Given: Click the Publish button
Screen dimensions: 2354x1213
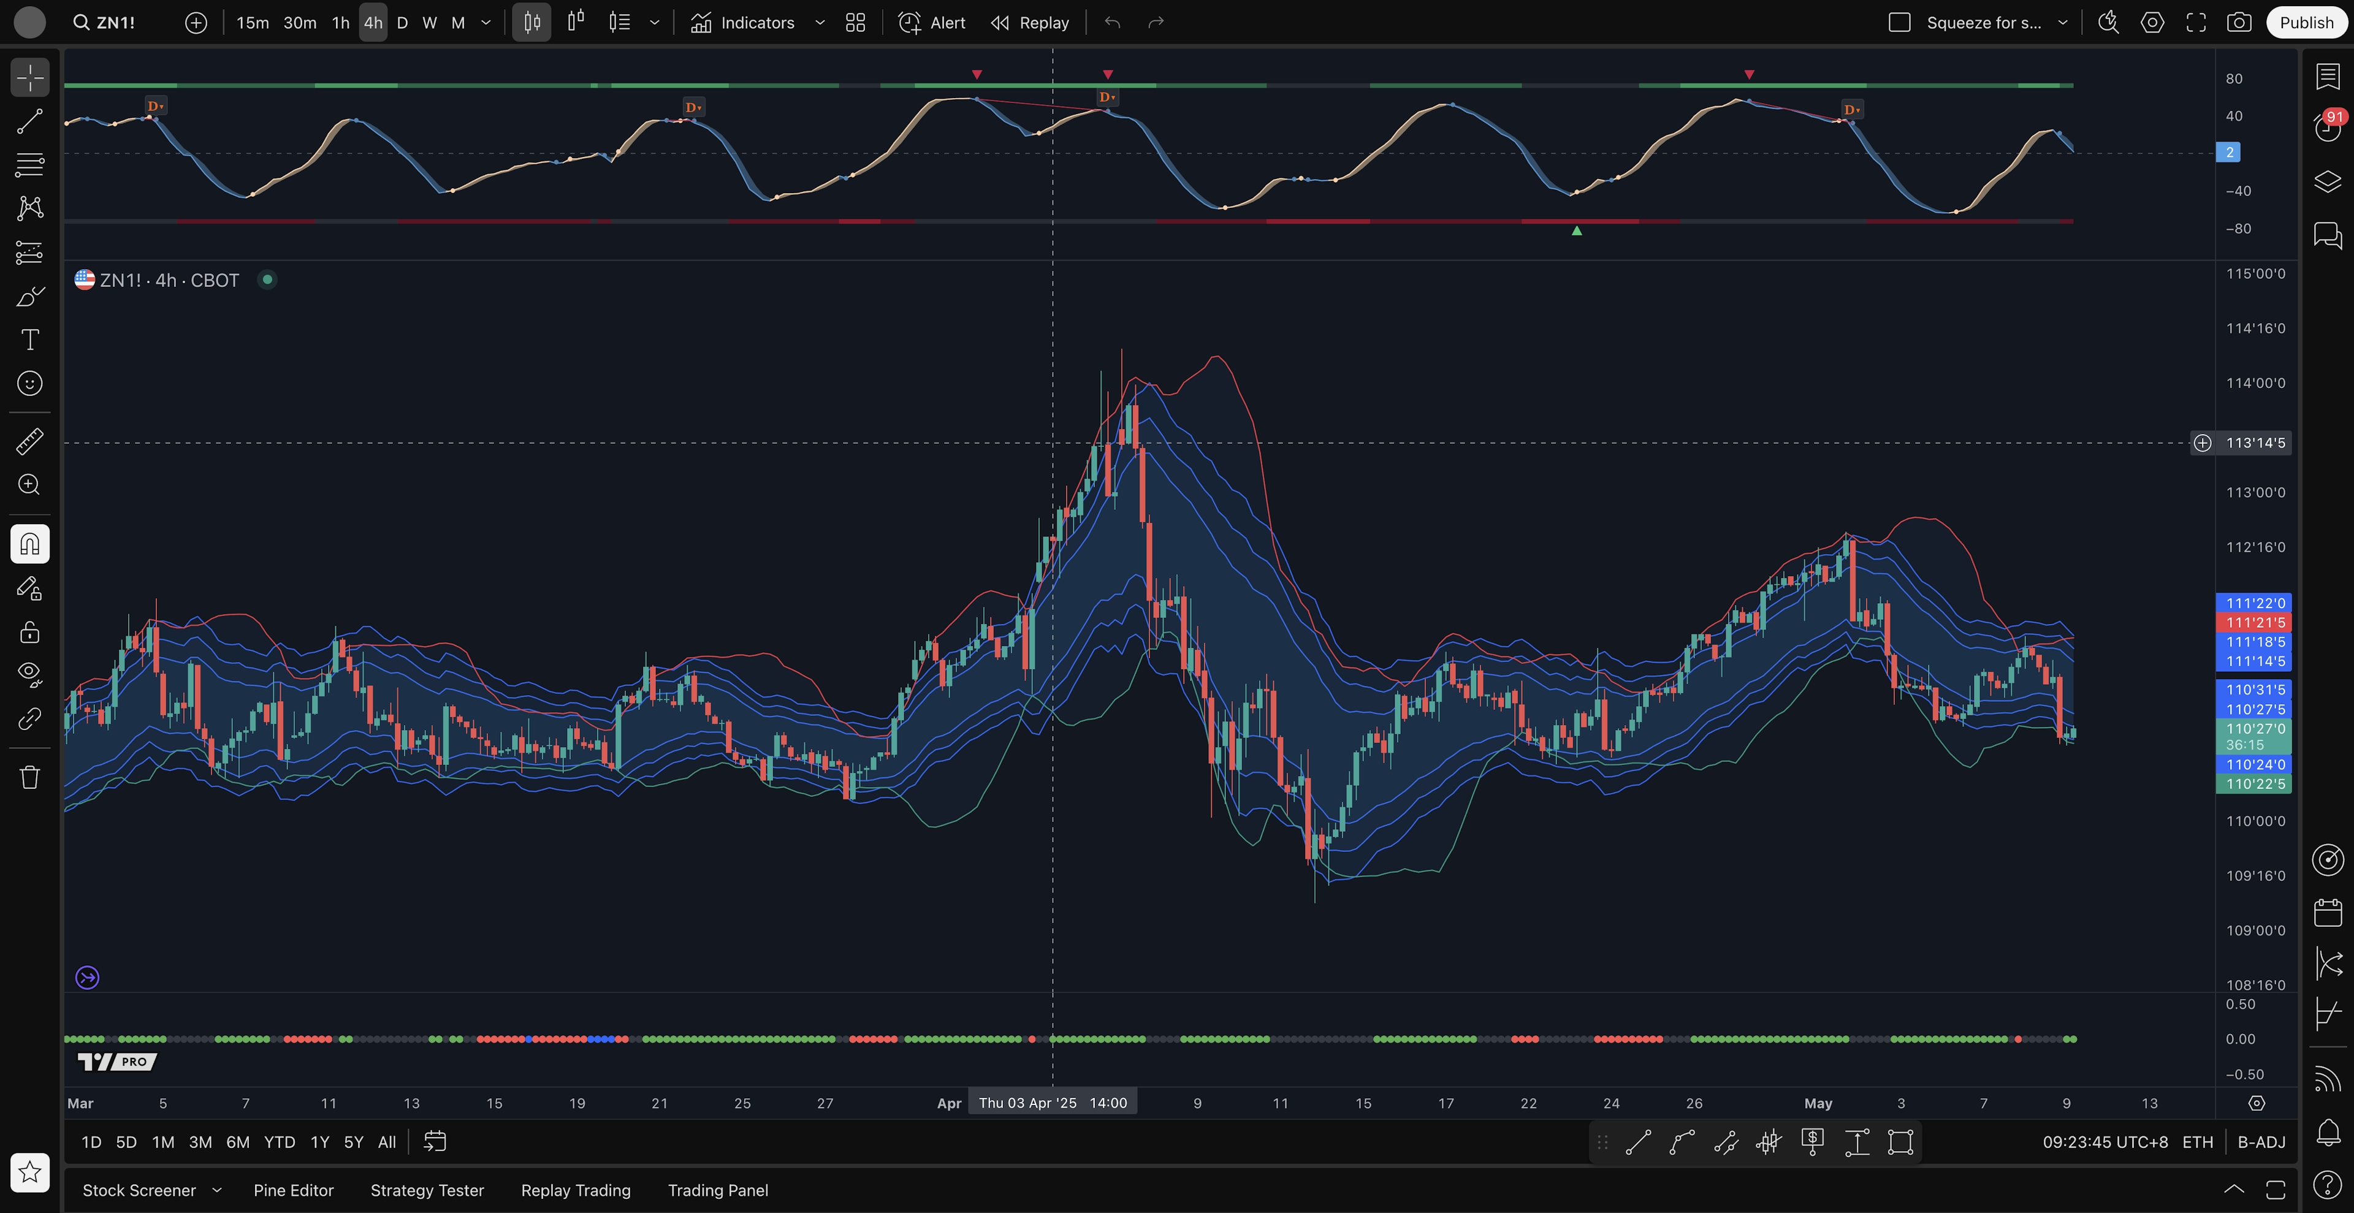Looking at the screenshot, I should click(2306, 23).
